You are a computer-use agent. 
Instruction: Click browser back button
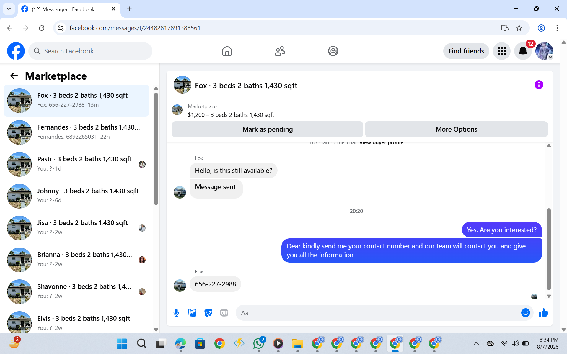(x=10, y=28)
